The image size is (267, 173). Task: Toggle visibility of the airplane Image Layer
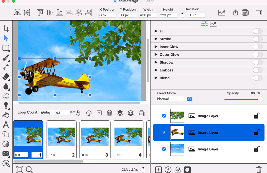click(164, 132)
